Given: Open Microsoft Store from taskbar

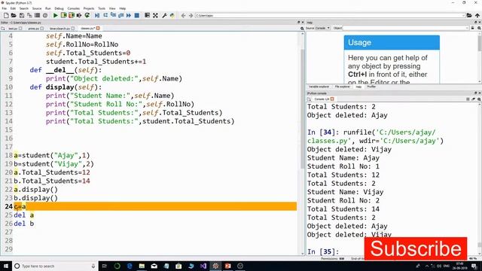Looking at the screenshot, I should coord(178,266).
